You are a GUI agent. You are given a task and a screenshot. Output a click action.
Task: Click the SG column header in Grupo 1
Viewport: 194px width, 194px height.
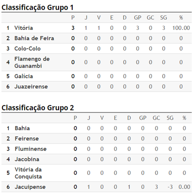163,18
